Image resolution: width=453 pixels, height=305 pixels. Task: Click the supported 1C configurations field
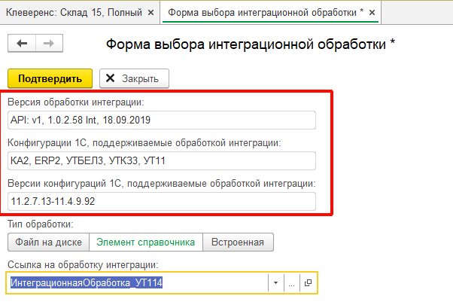(x=162, y=160)
